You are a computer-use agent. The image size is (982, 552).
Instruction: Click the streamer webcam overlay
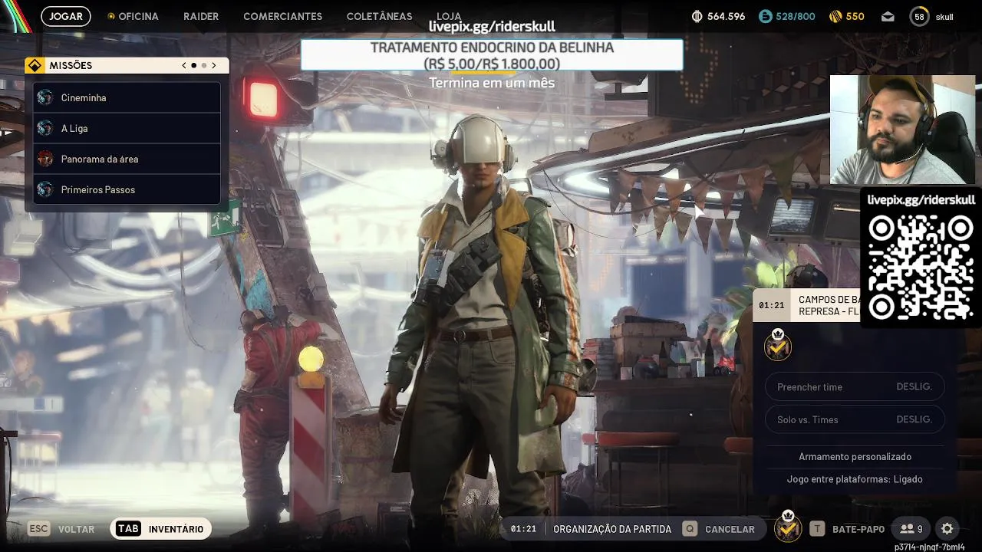coord(902,130)
